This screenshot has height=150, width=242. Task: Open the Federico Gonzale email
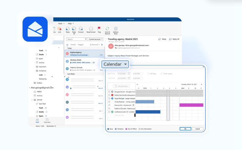[84, 69]
